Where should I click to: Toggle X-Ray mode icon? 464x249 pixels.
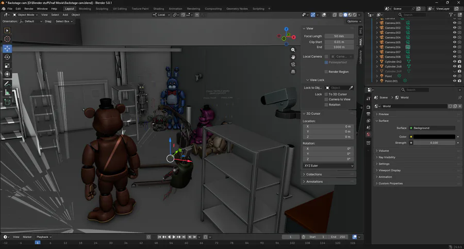tap(335, 15)
